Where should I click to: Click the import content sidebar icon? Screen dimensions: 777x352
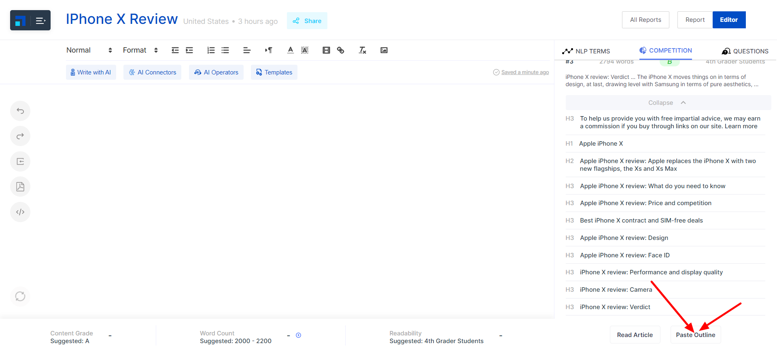[20, 161]
